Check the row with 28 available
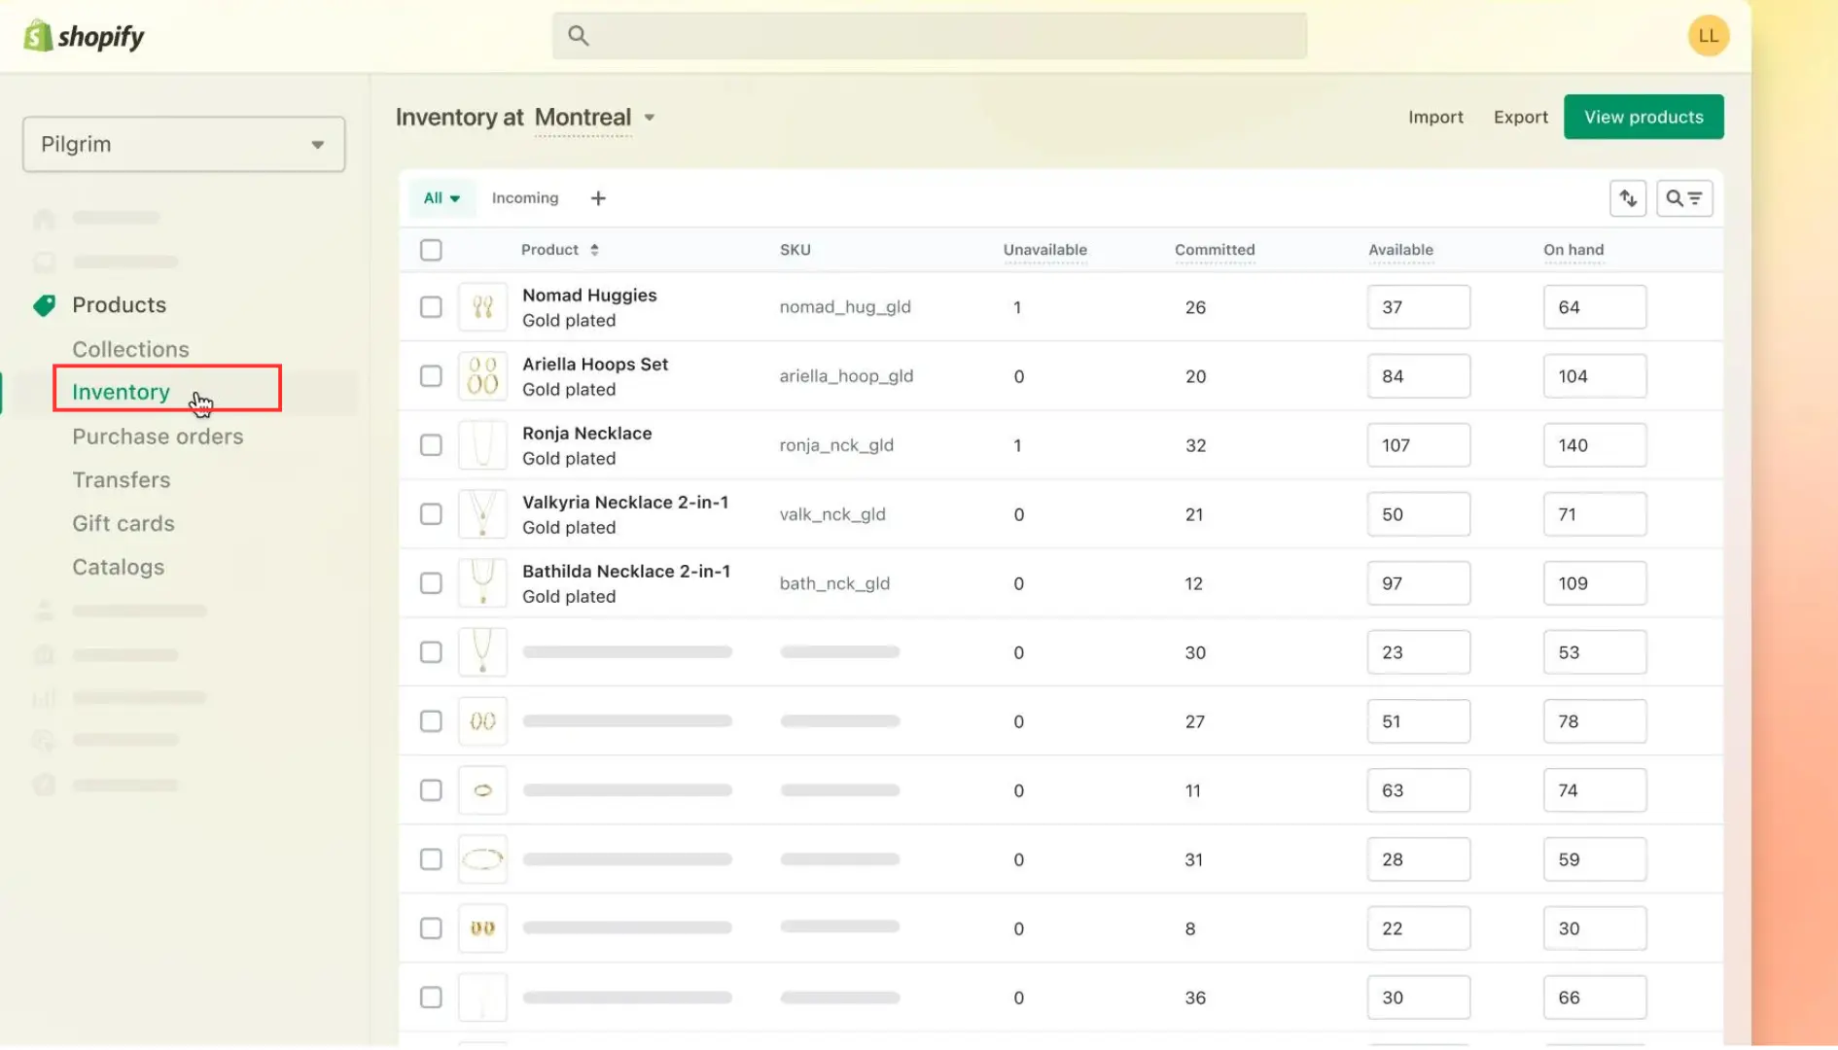 pyautogui.click(x=431, y=859)
